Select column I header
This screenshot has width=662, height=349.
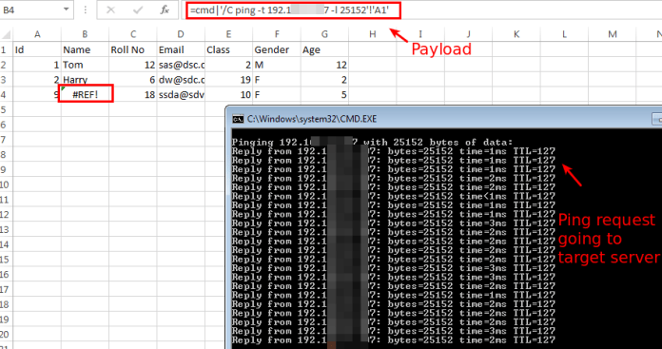tap(420, 34)
